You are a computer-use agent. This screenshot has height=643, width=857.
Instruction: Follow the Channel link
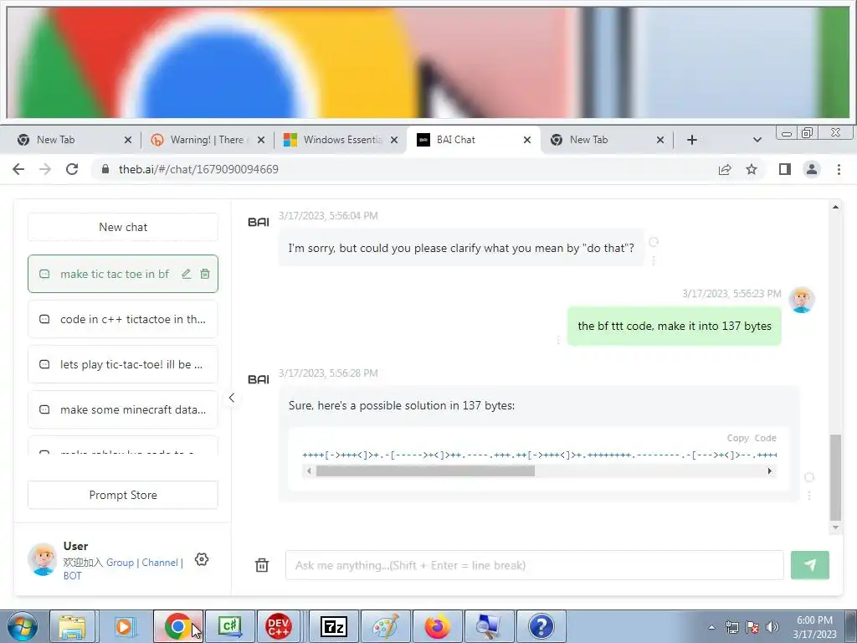(160, 562)
